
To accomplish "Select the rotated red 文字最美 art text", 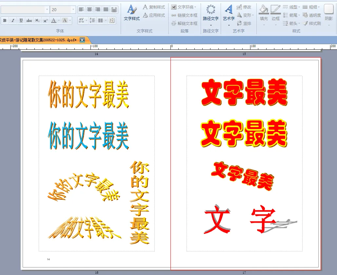I will click(243, 176).
